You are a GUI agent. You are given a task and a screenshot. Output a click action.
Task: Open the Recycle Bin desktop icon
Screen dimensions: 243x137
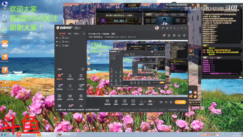(5, 18)
